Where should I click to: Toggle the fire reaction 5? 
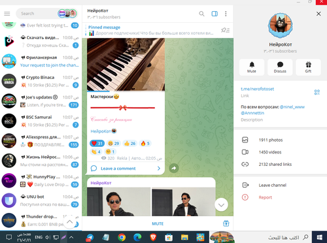[x=145, y=143]
